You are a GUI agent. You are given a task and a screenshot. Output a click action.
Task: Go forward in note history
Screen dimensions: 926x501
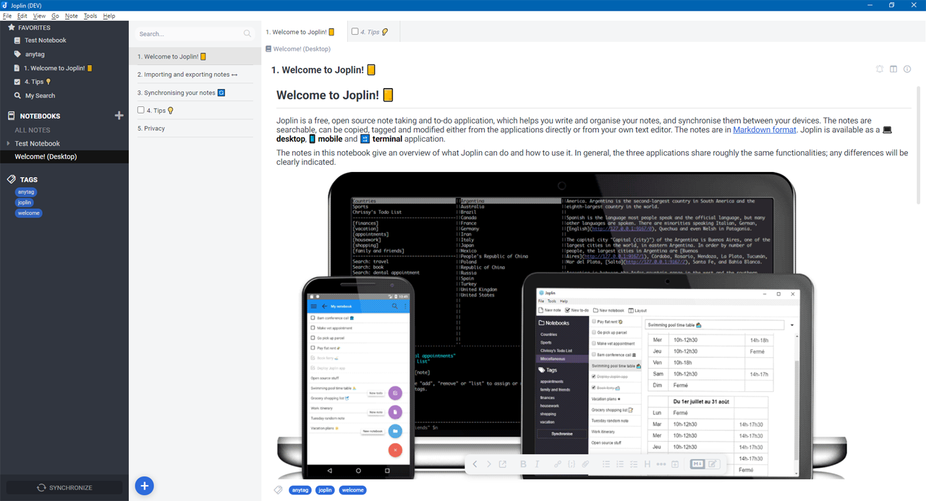[488, 464]
